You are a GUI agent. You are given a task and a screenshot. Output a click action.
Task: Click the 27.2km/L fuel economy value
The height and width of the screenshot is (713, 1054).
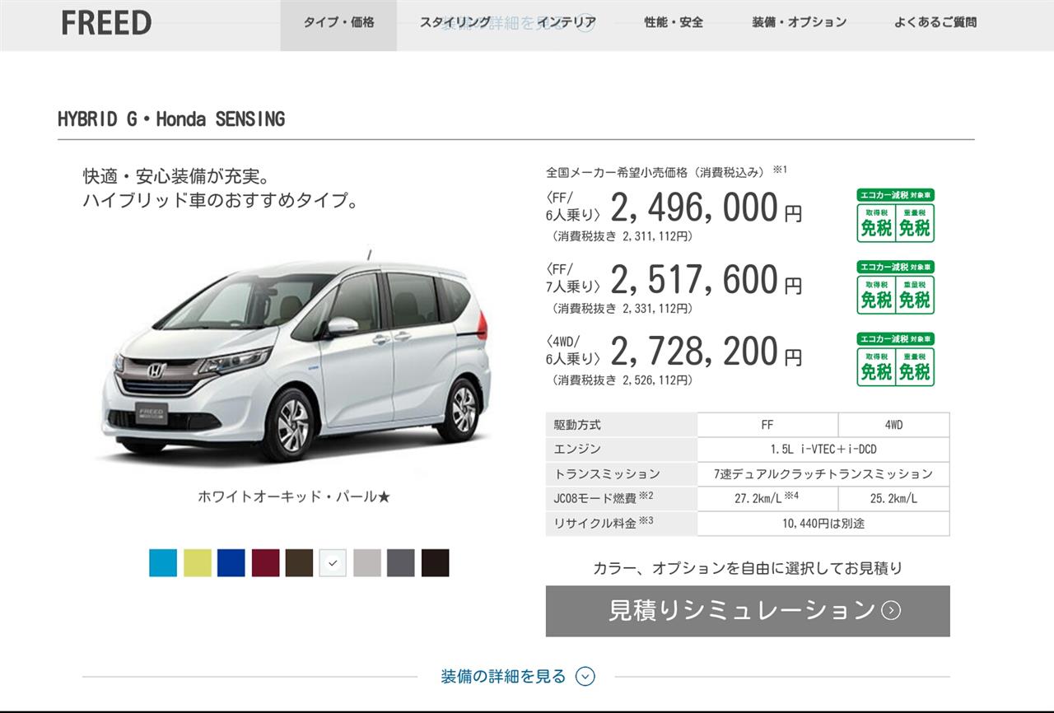(x=767, y=499)
